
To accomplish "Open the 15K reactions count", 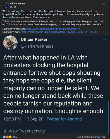I will coord(15,137).
